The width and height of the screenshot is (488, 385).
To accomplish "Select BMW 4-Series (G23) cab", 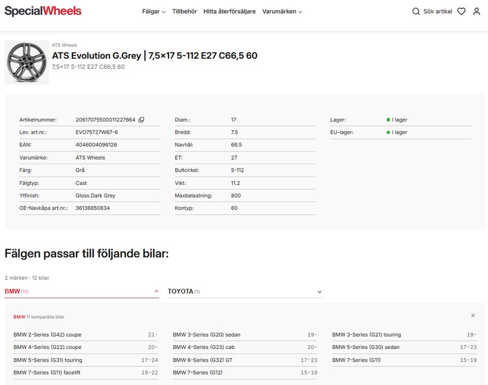I will coord(245,347).
